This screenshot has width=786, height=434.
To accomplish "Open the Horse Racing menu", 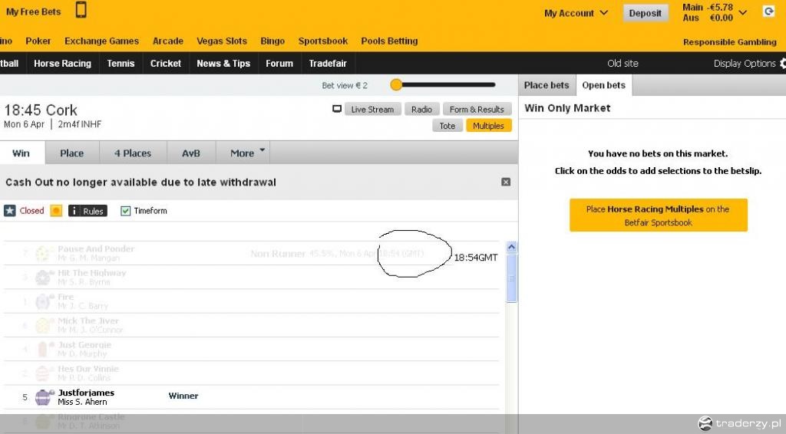I will 63,64.
